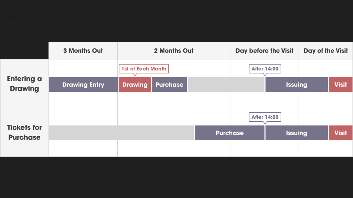The width and height of the screenshot is (353, 198).
Task: Click "After 14:00" callout in Drawing row
Action: 265,69
